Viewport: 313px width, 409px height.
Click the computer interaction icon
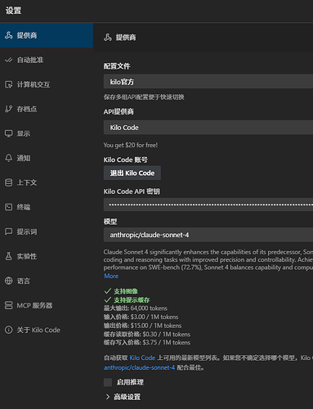[x=9, y=84]
